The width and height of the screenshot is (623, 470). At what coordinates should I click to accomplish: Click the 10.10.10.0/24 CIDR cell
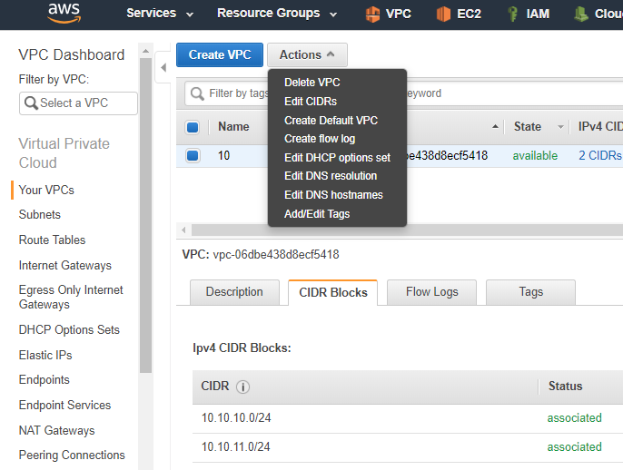tap(236, 417)
